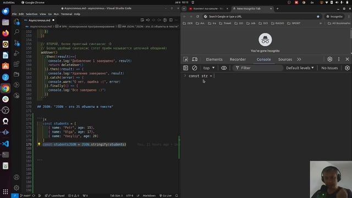Click the lightbulb code action on line 179
Image resolution: width=352 pixels, height=198 pixels.
tap(39, 144)
